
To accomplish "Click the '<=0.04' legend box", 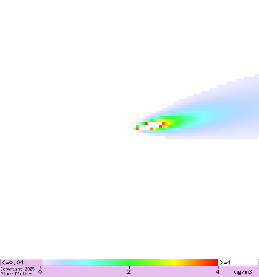I will [x=21, y=262].
